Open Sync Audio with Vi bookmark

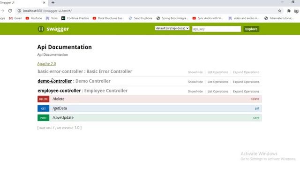tap(208, 18)
